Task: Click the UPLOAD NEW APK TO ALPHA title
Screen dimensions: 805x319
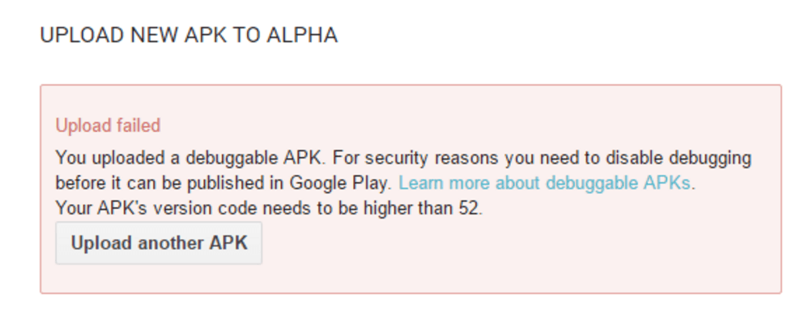Action: (x=189, y=36)
